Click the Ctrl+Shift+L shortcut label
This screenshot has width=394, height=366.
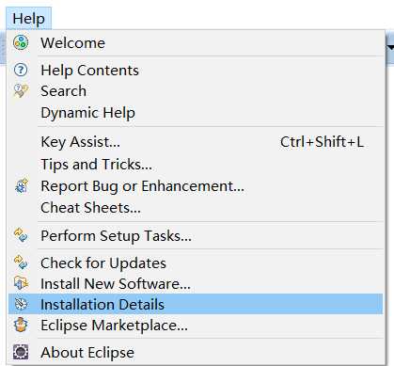[322, 142]
